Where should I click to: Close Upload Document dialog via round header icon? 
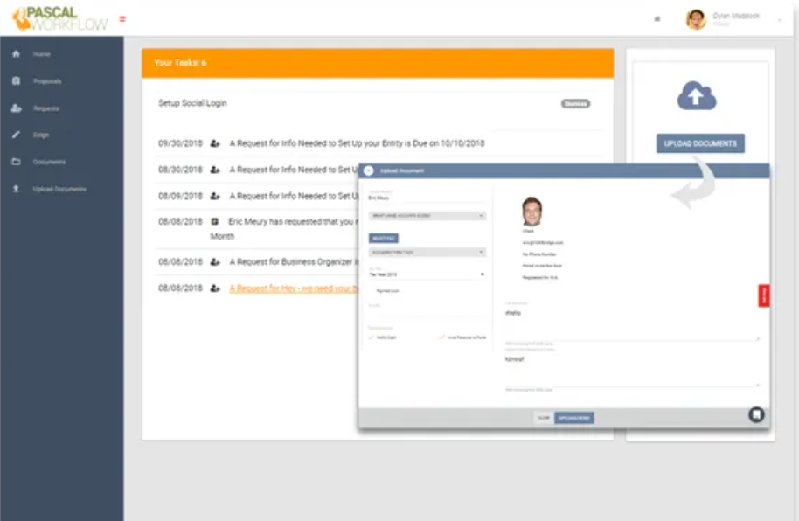coord(369,170)
